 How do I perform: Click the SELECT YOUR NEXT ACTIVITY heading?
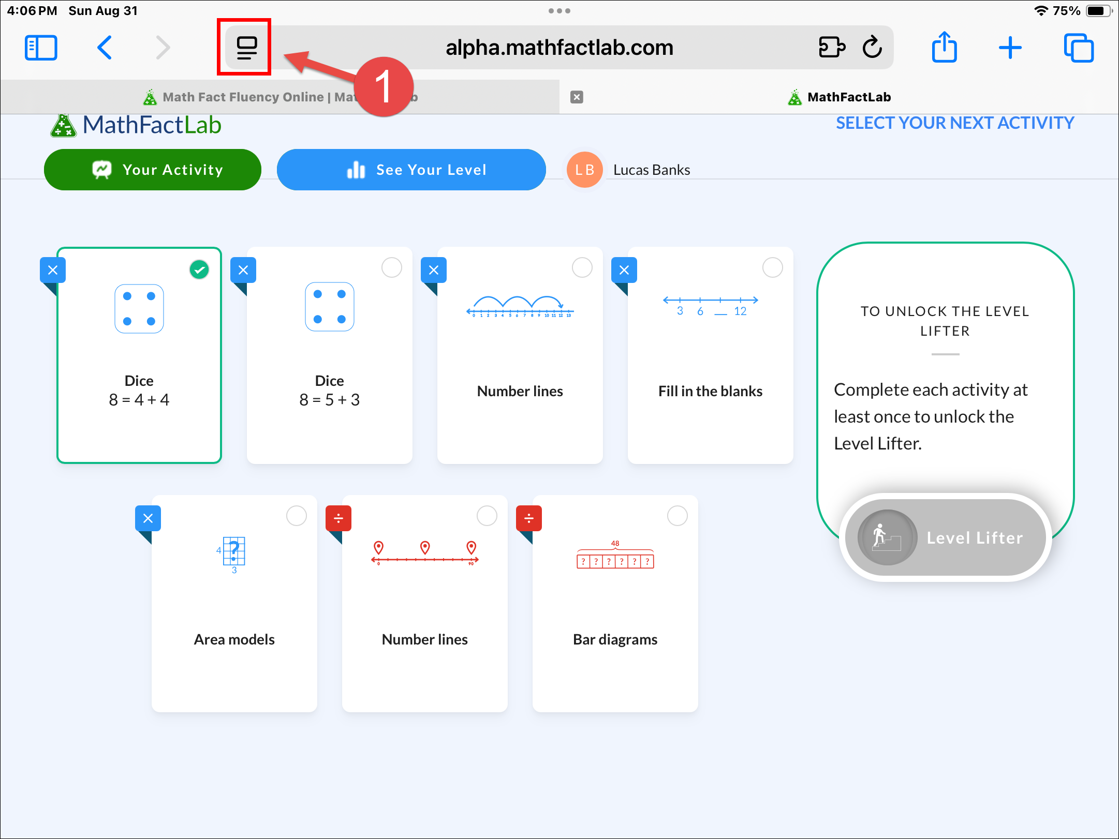[x=955, y=123]
